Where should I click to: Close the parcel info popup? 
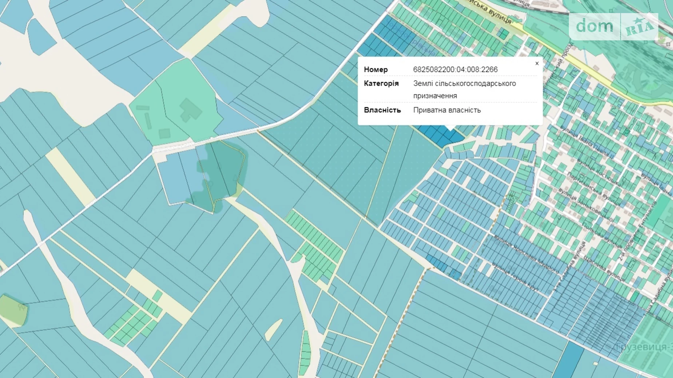pyautogui.click(x=537, y=64)
